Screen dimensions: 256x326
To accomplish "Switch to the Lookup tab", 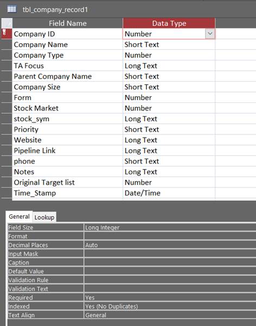I will click(x=44, y=217).
